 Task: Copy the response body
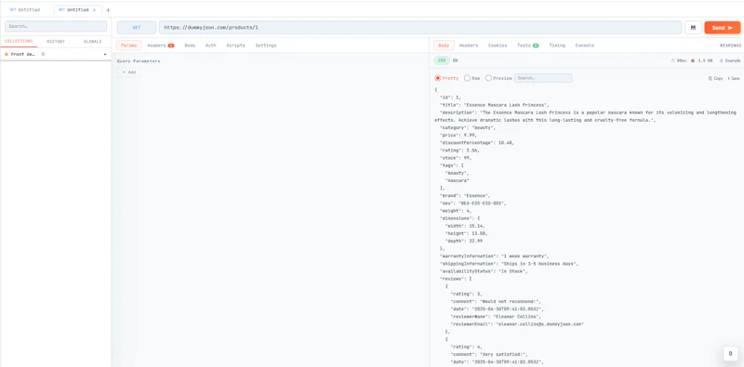(x=715, y=78)
